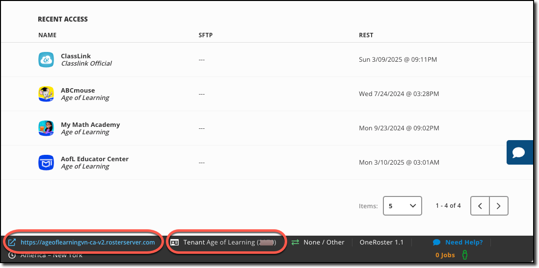Click the green jobs status figure icon

[x=465, y=255]
